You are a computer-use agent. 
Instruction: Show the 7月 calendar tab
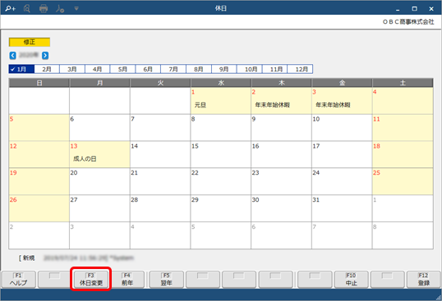pyautogui.click(x=173, y=69)
